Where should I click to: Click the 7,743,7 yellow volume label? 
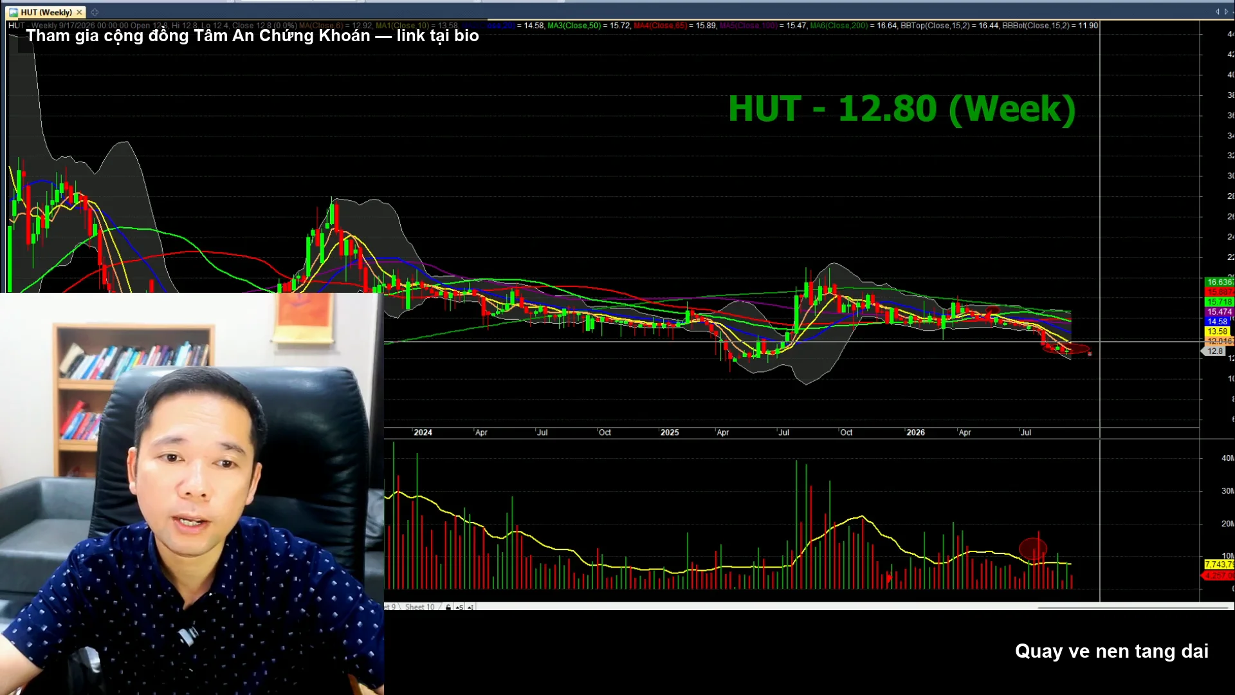tap(1219, 564)
